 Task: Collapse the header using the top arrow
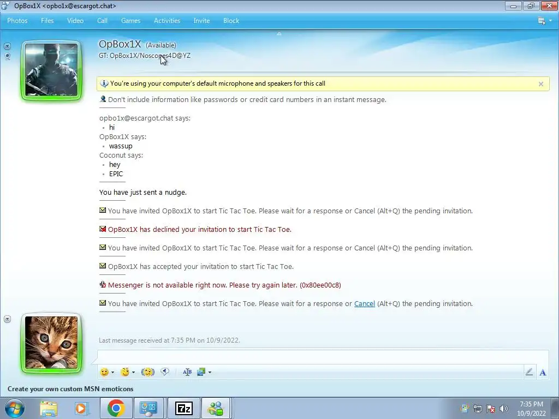click(x=279, y=33)
